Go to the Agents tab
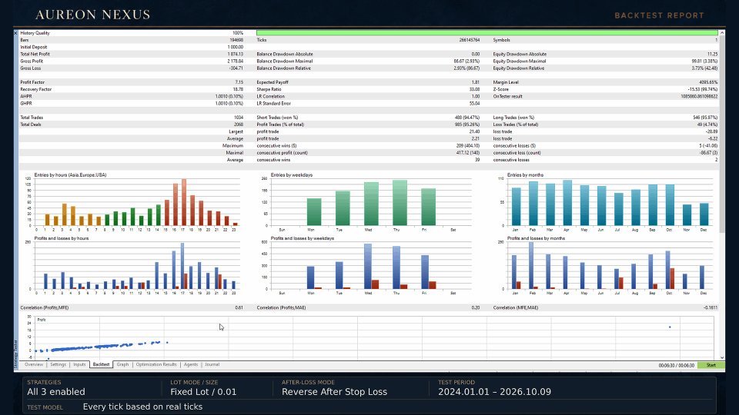Image resolution: width=739 pixels, height=415 pixels. pos(191,364)
